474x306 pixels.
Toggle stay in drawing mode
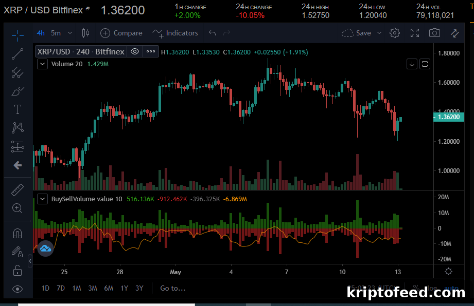17,252
